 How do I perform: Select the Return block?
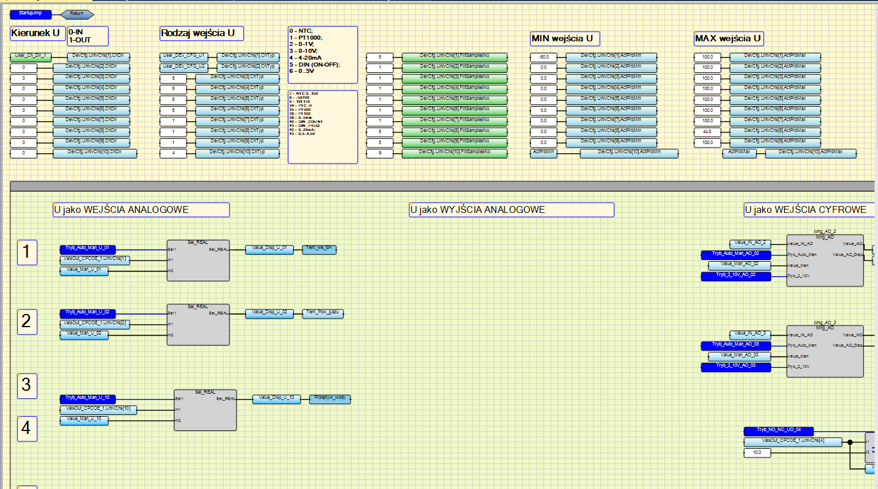(77, 14)
